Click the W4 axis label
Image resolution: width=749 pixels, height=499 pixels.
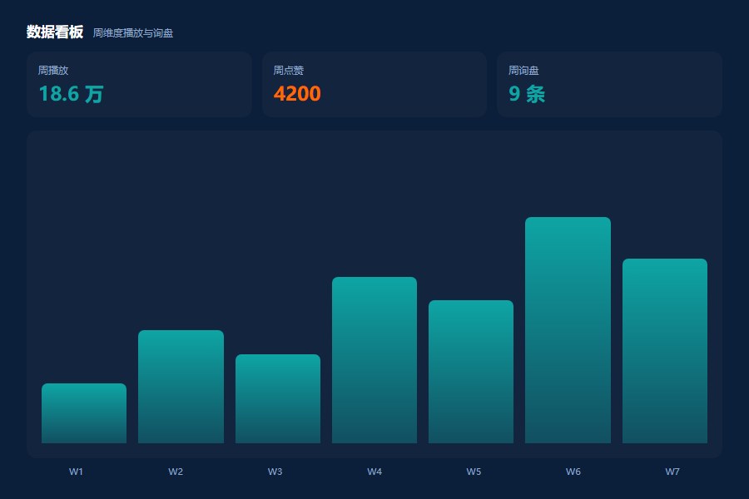tap(374, 472)
